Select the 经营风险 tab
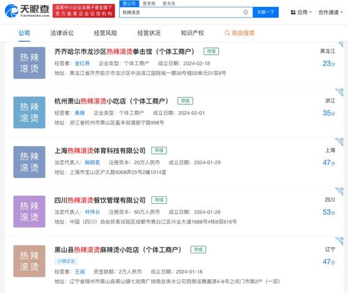Screen dimensions: 348x293 click(105, 33)
